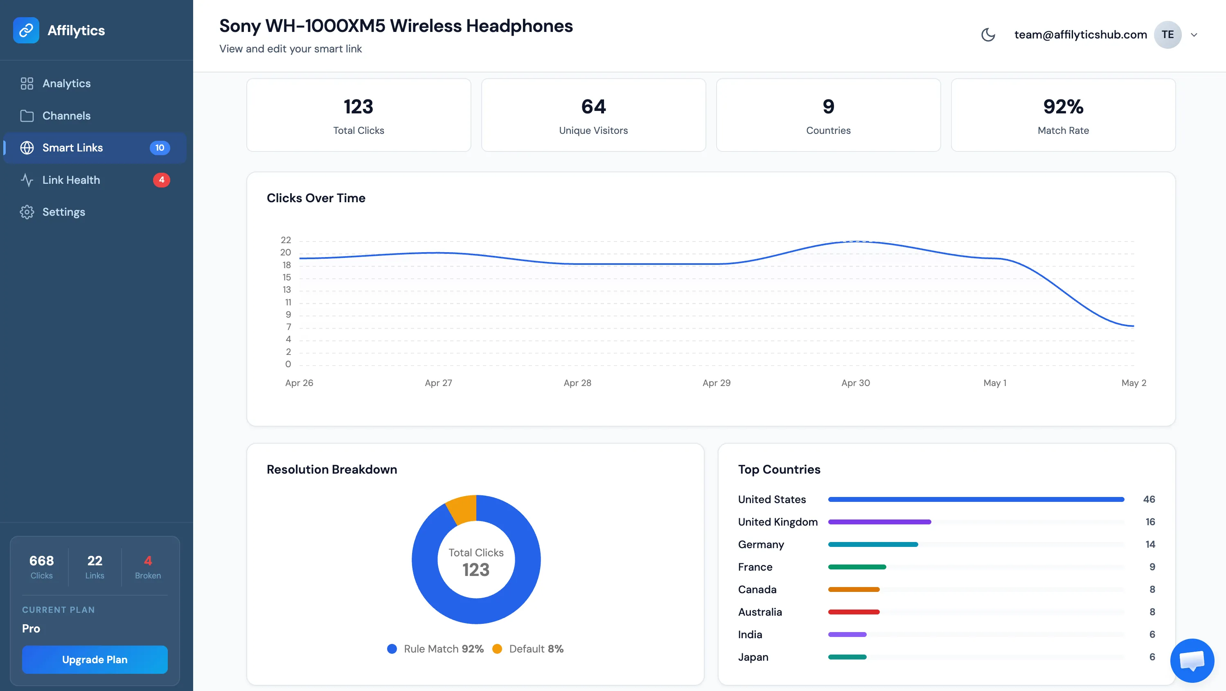This screenshot has width=1226, height=691.
Task: Click the Apr 26 axis label
Action: (x=300, y=383)
